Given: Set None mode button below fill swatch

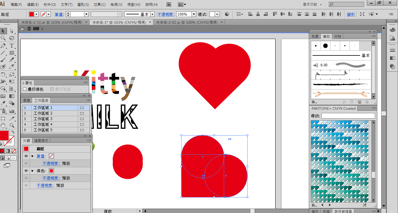Looking at the screenshot, I should pyautogui.click(x=14, y=151).
